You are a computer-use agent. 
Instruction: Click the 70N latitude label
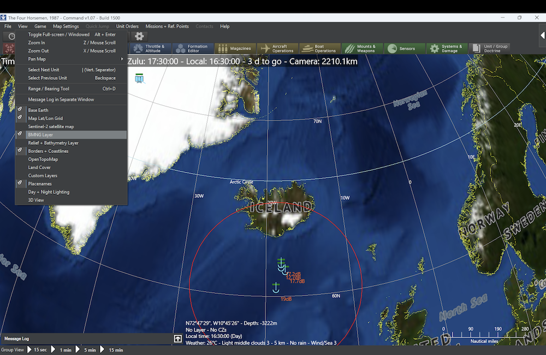(x=317, y=122)
